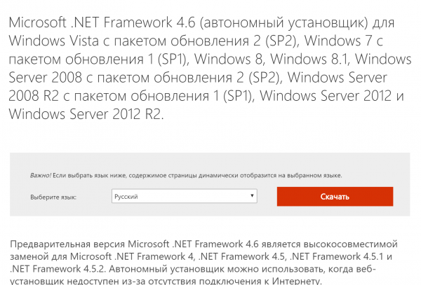Click the "Выберите язык:" label
The width and height of the screenshot is (421, 285).
pos(53,197)
